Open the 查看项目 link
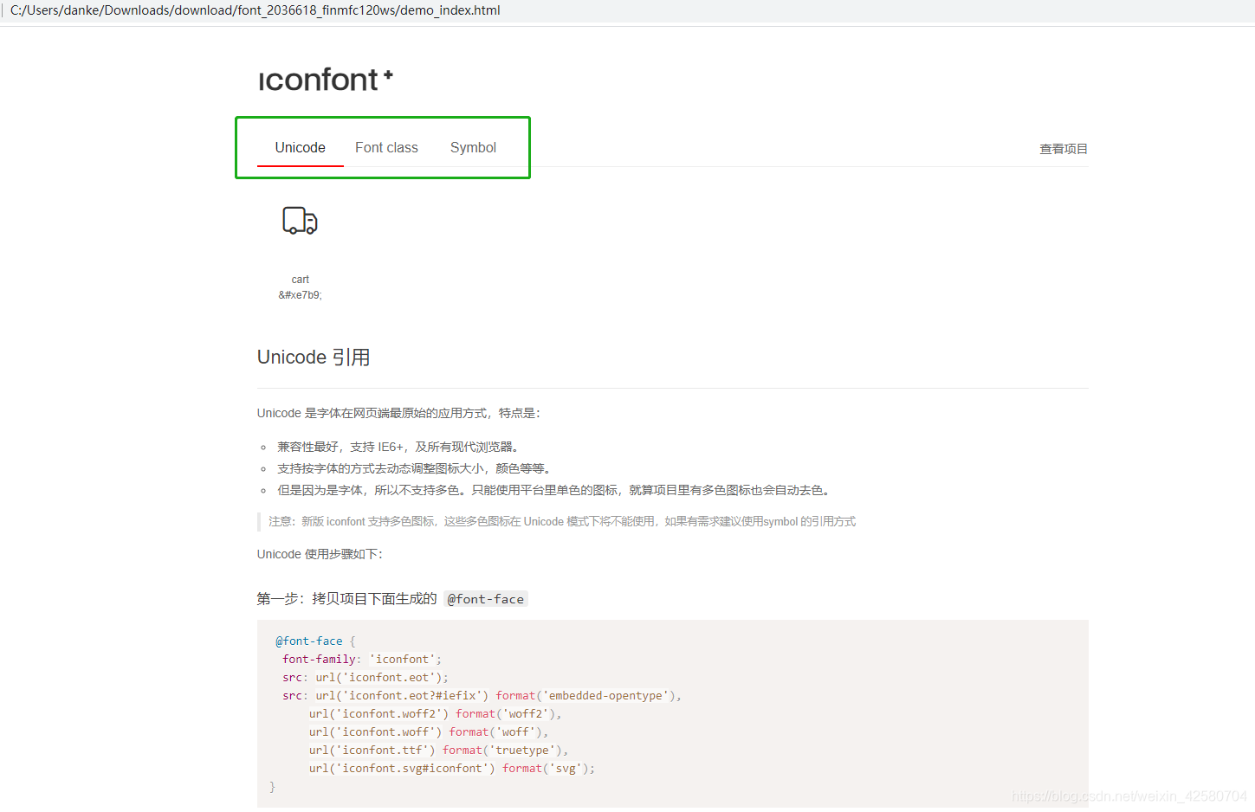 (1064, 149)
